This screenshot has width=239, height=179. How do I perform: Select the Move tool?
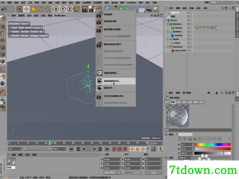point(26,9)
